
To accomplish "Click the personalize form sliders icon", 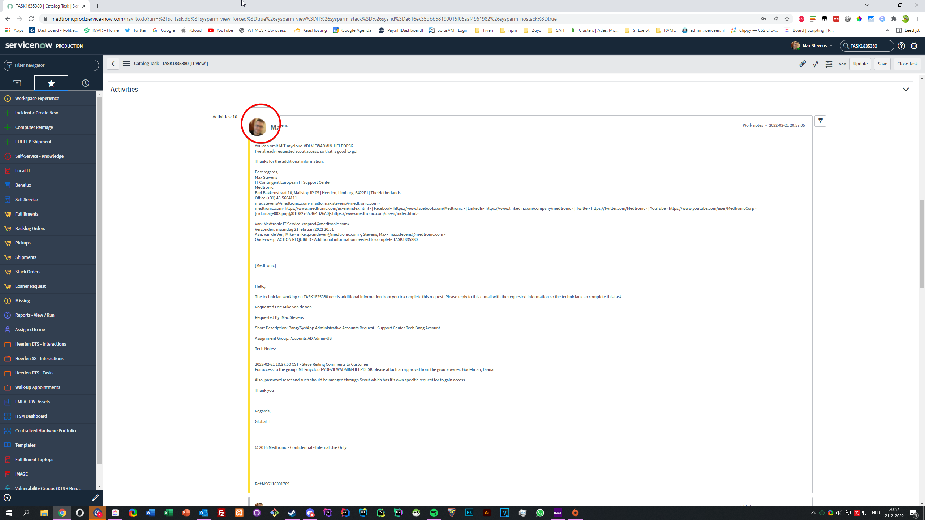I will point(829,64).
